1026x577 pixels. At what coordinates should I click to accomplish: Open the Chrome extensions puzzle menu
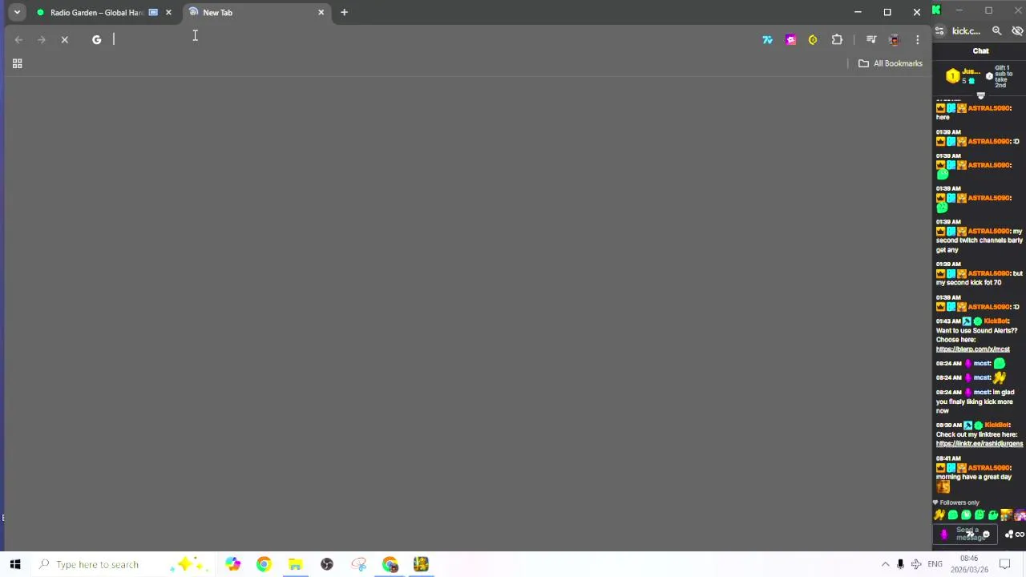click(837, 39)
